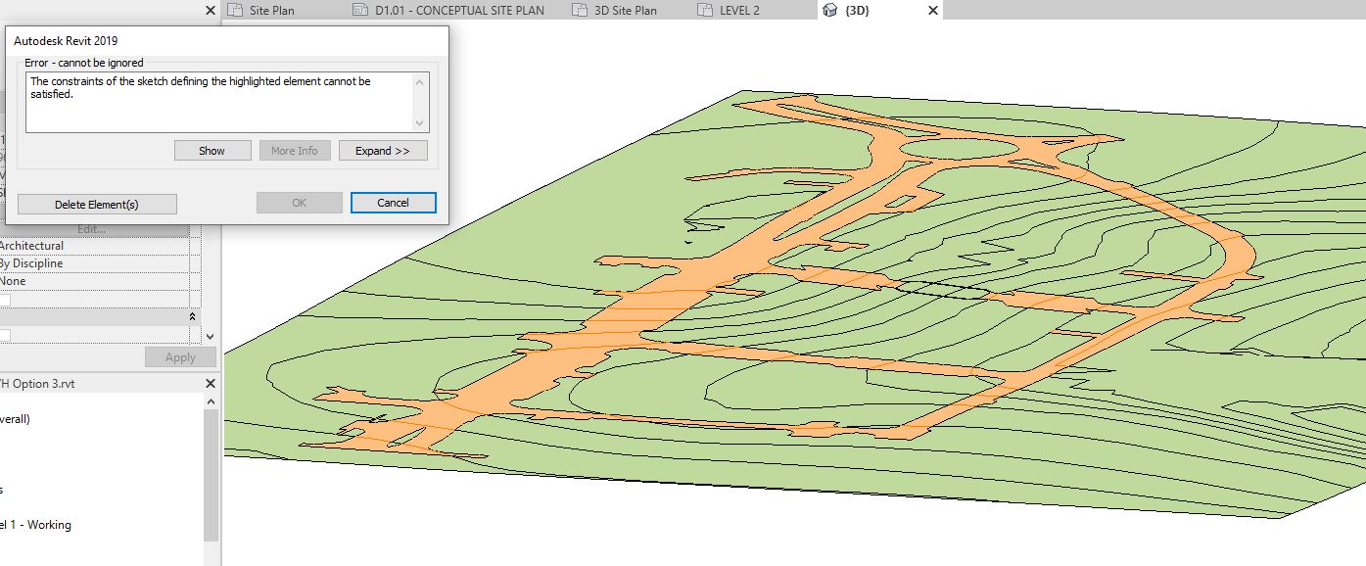The width and height of the screenshot is (1366, 566).
Task: Toggle the upper checkbox in the Properties palette
Action: 5,299
